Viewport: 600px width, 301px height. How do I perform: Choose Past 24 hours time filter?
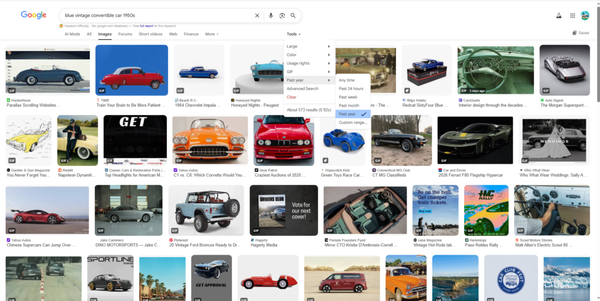click(x=351, y=89)
